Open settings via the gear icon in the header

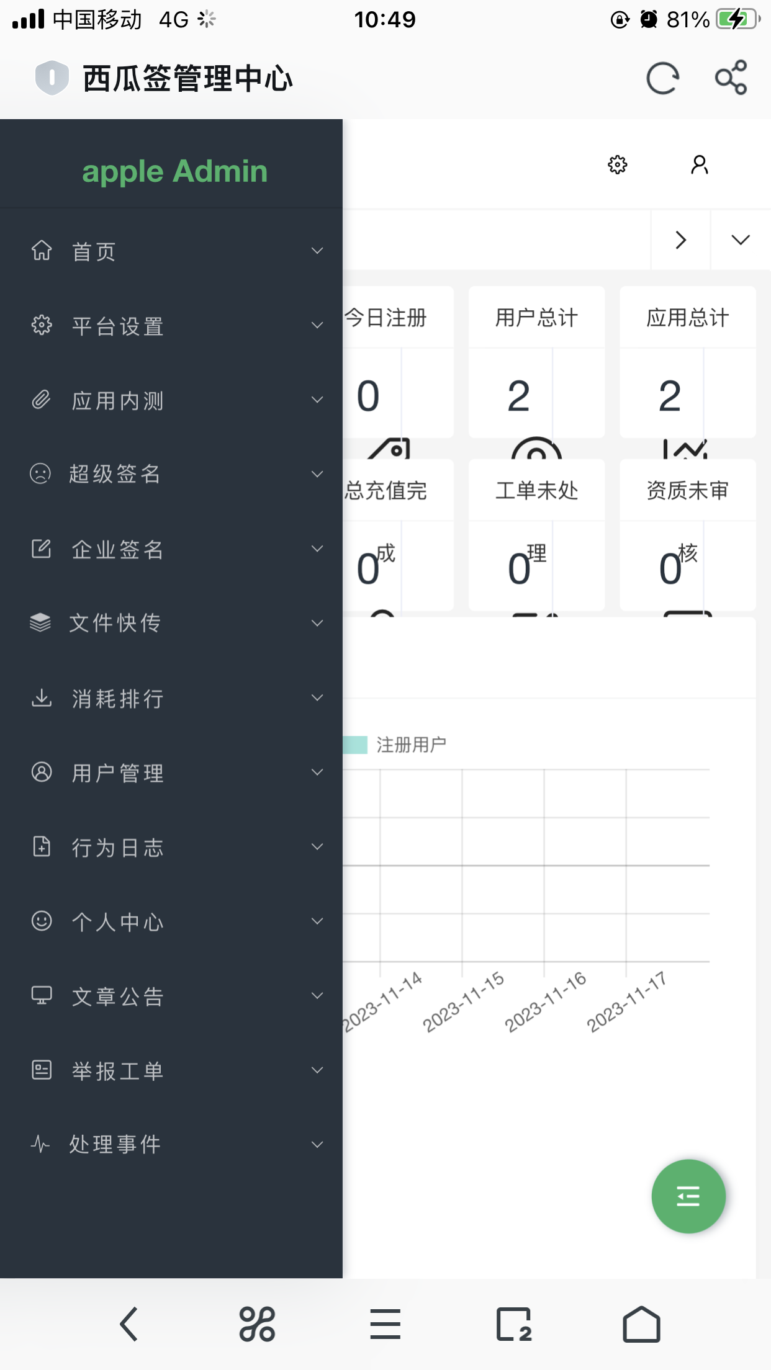[x=617, y=164]
